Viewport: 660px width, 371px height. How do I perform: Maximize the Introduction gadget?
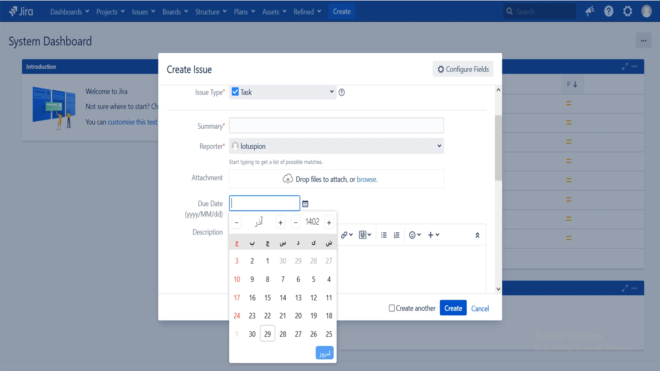625,66
